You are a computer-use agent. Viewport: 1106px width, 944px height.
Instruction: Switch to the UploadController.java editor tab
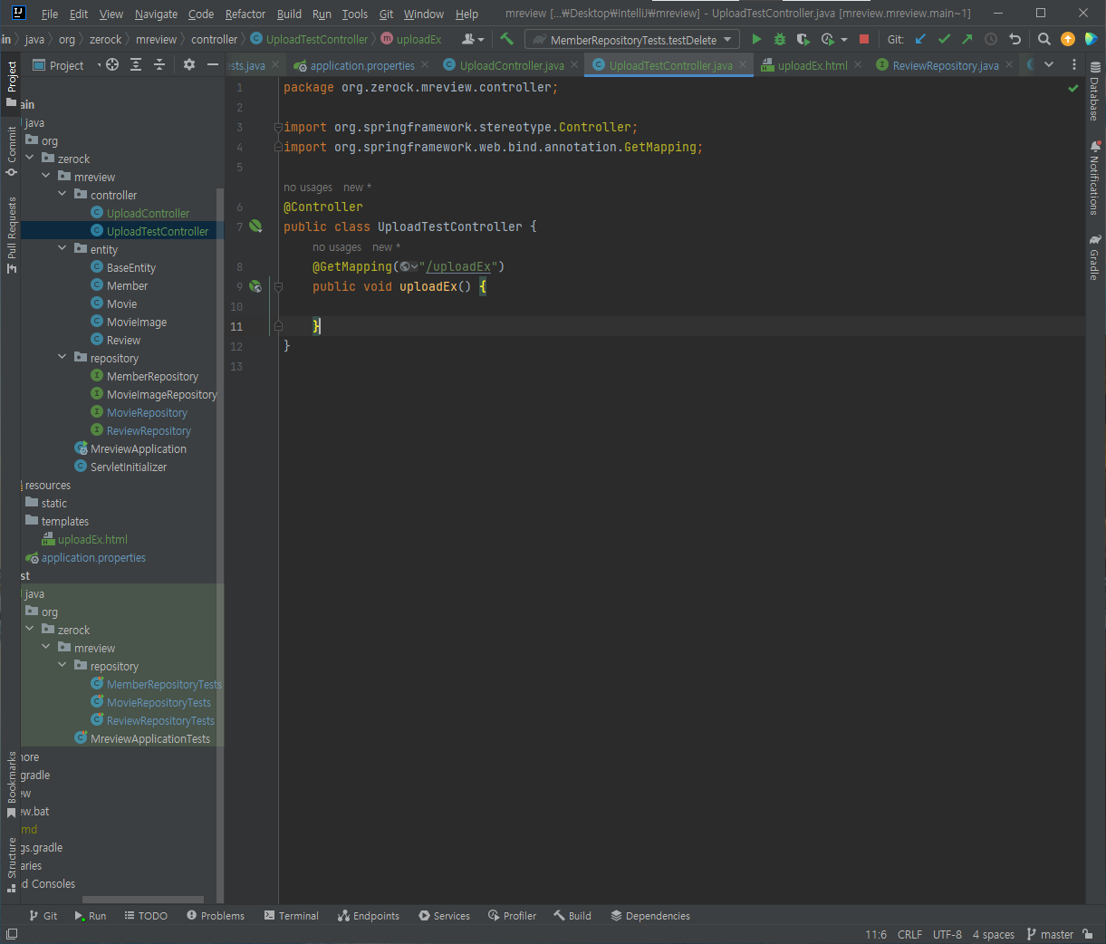click(511, 65)
